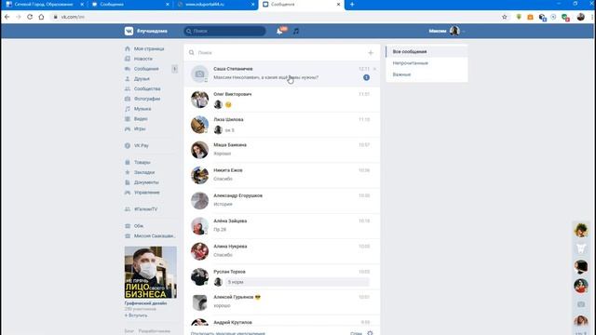Viewport: 596px width, 335px height.
Task: Click the Документы sidebar icon
Action: (x=128, y=182)
